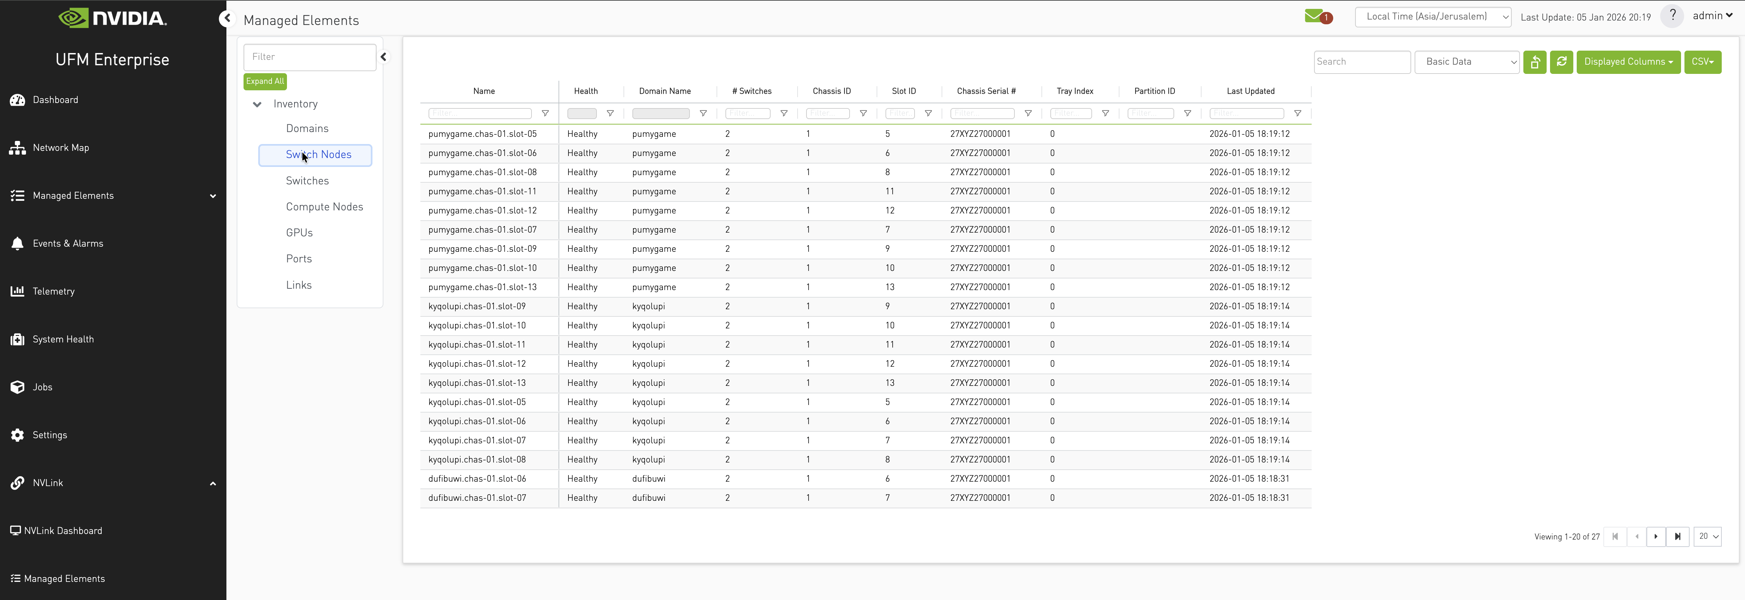Open Events & Alarms in sidebar
This screenshot has width=1745, height=600.
click(x=68, y=243)
